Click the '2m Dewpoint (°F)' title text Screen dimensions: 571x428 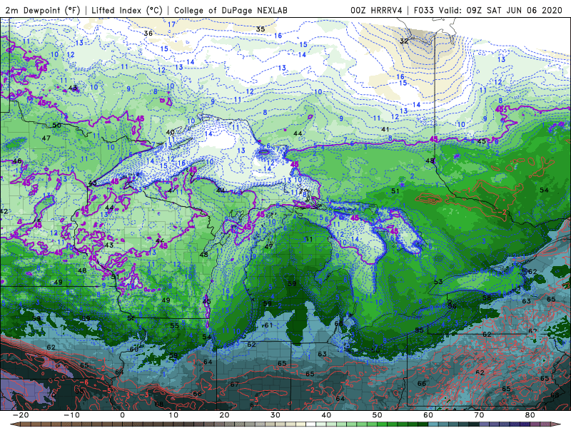click(43, 10)
